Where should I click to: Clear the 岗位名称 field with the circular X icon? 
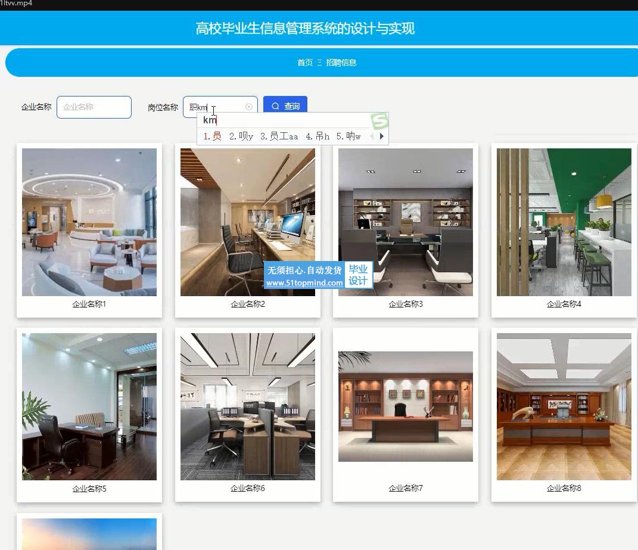pos(248,107)
